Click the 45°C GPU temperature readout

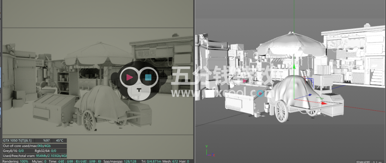click(x=60, y=140)
